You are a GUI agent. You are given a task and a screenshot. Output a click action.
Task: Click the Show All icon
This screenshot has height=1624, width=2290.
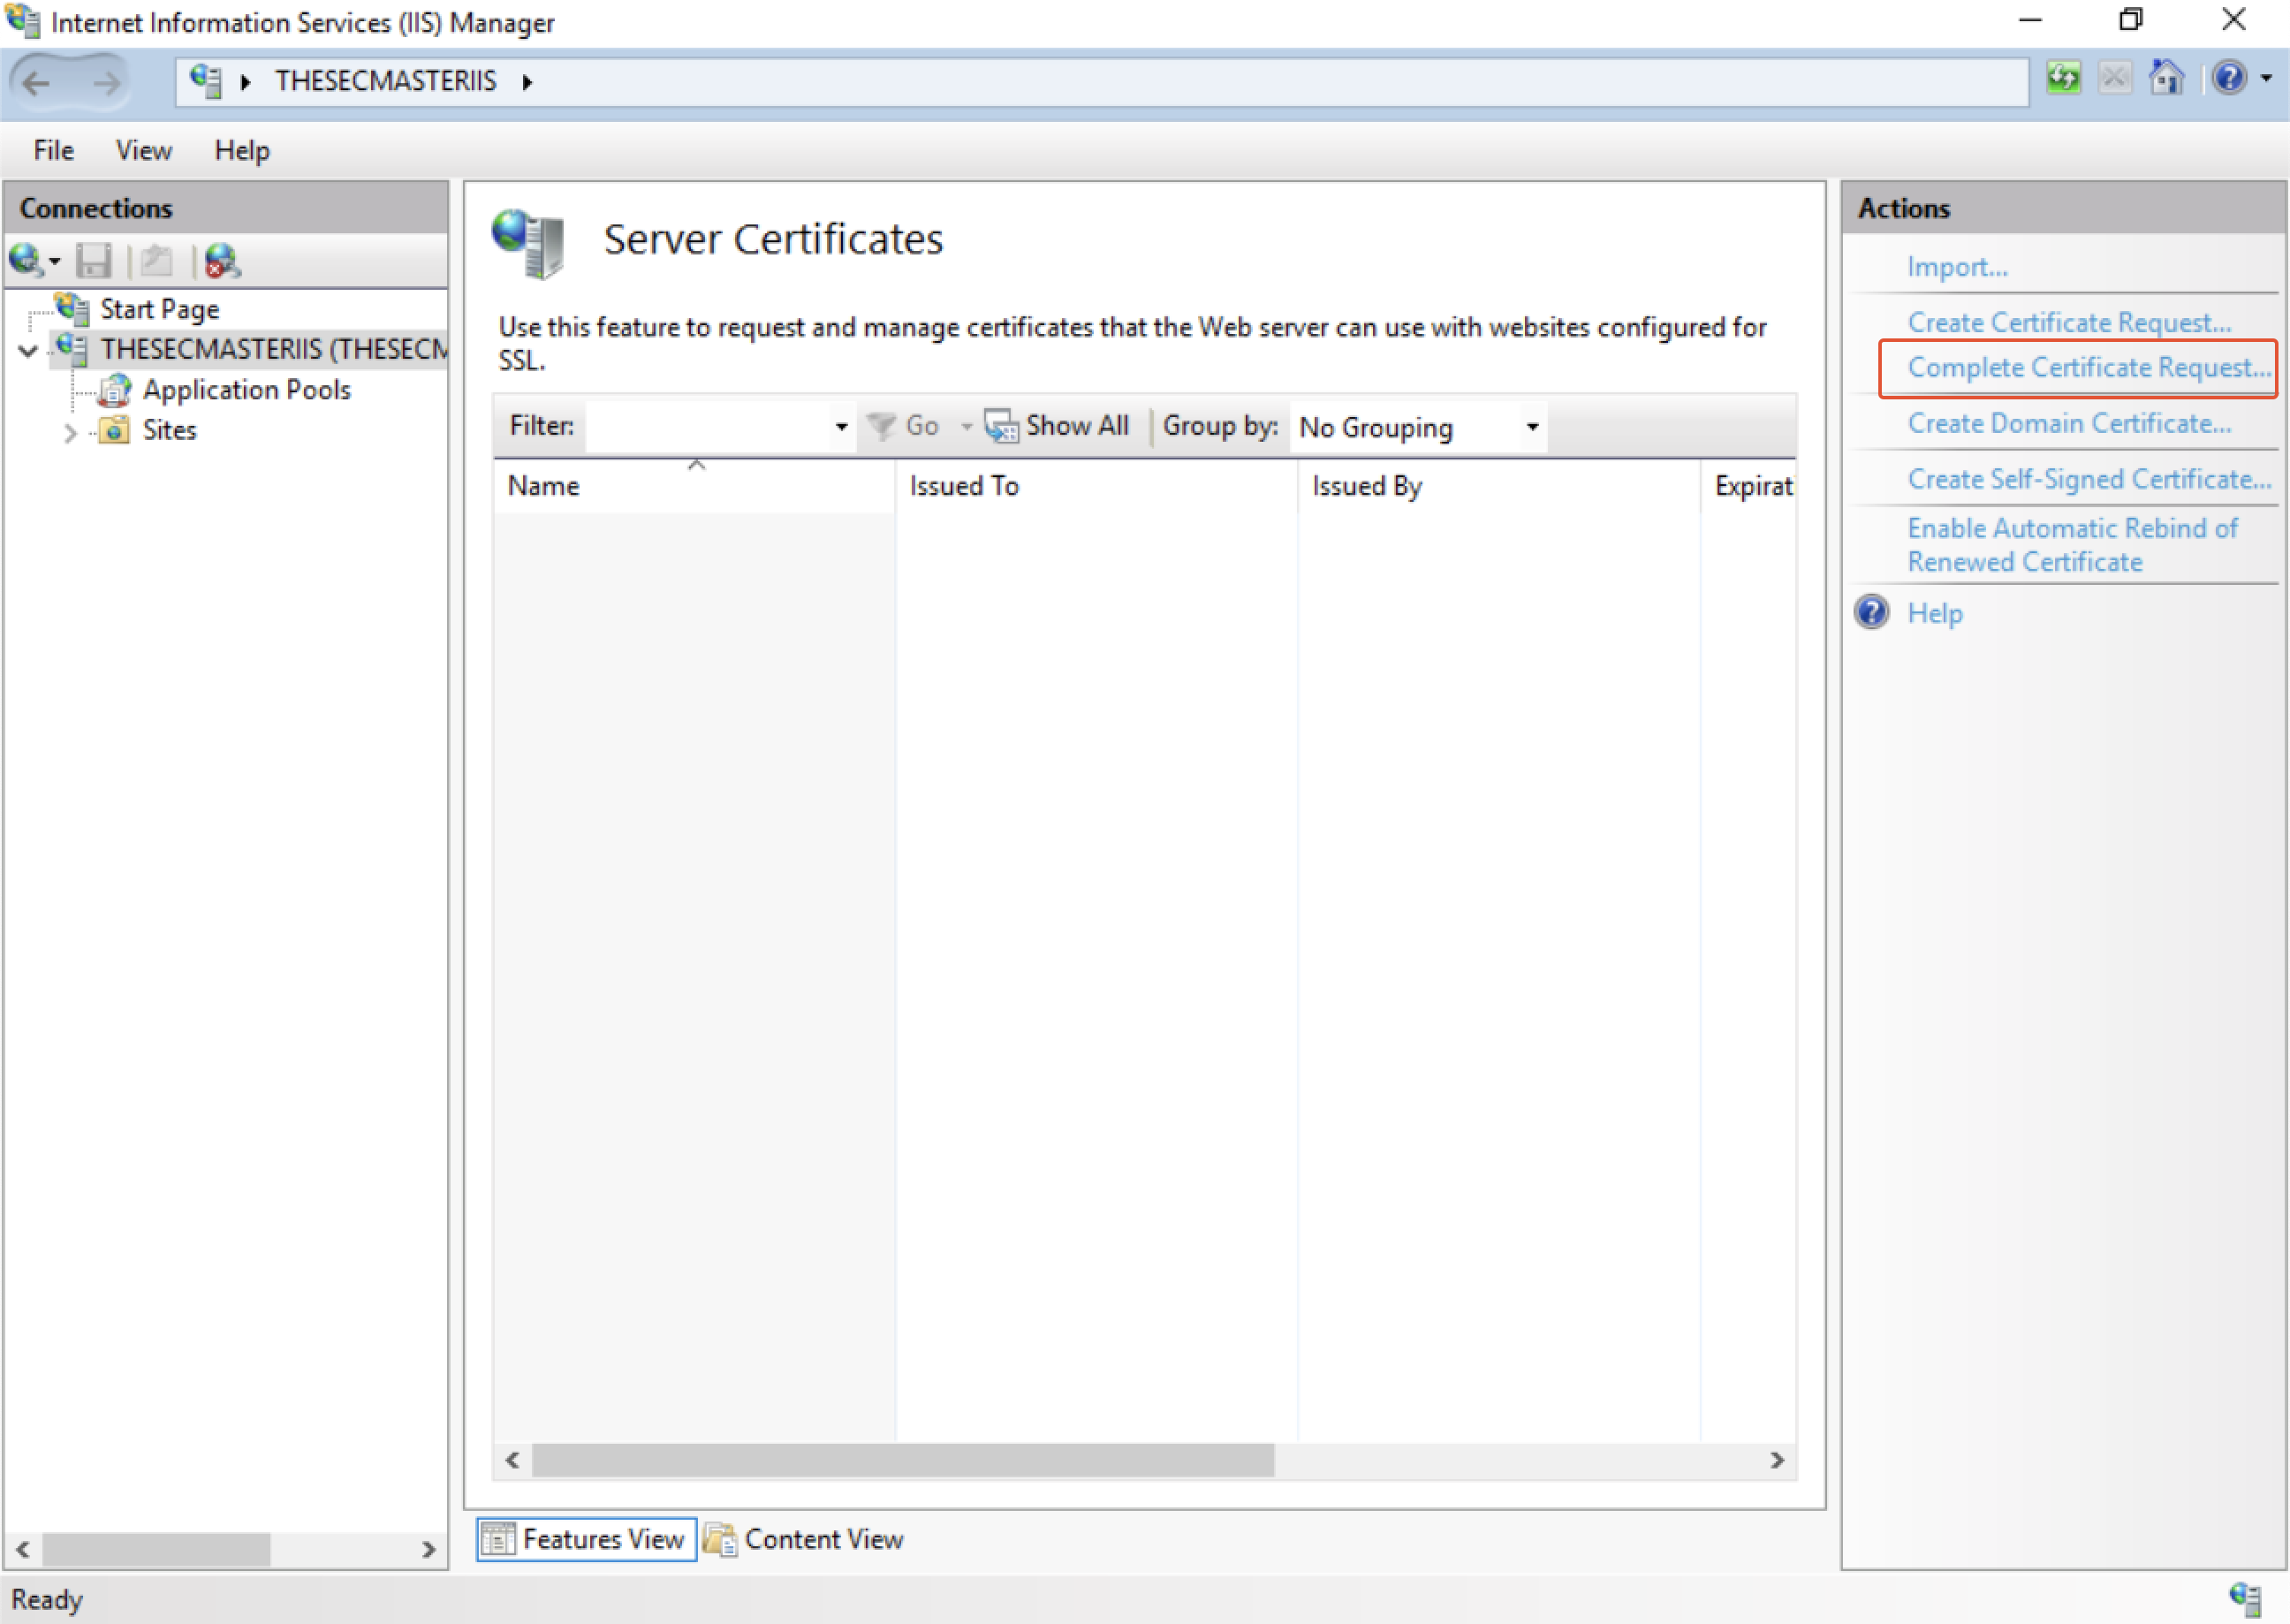point(1001,427)
